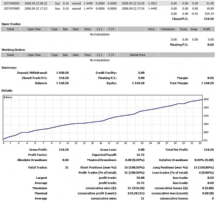The image size is (218, 201).
Task: Click No transactions under Working Orders
Action: tap(100, 60)
